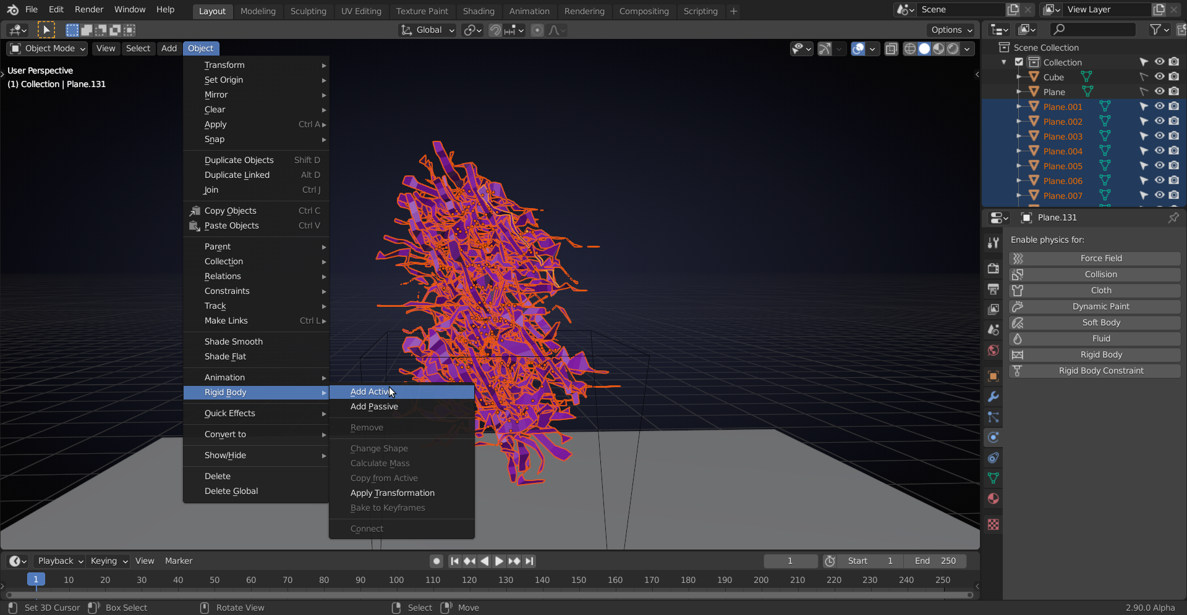
Task: Open the Physics properties tab icon
Action: point(993,437)
